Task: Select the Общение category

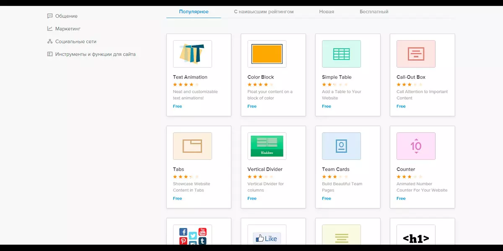Action: 66,16
